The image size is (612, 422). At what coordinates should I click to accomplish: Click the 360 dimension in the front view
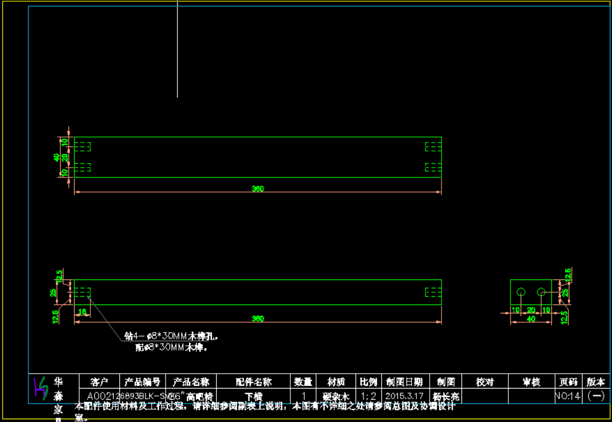[x=257, y=319]
